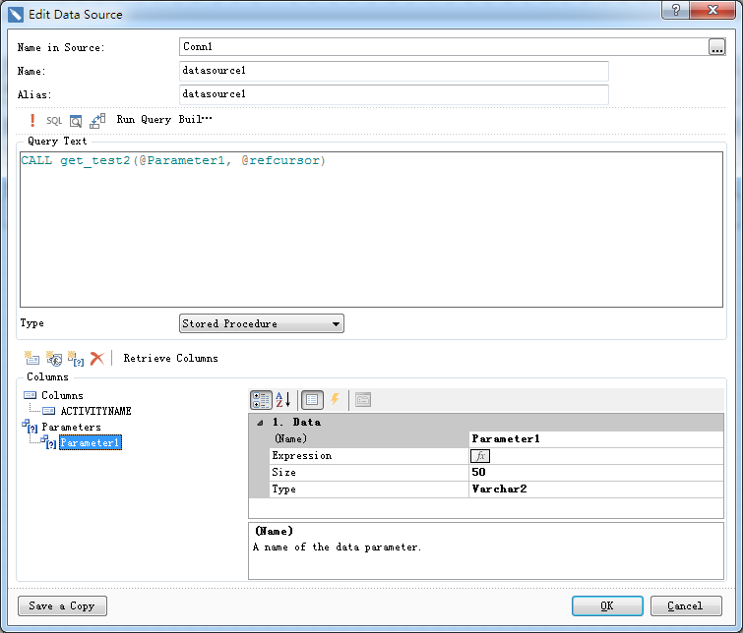743x633 pixels.
Task: Click the add calculated column icon
Action: (54, 359)
